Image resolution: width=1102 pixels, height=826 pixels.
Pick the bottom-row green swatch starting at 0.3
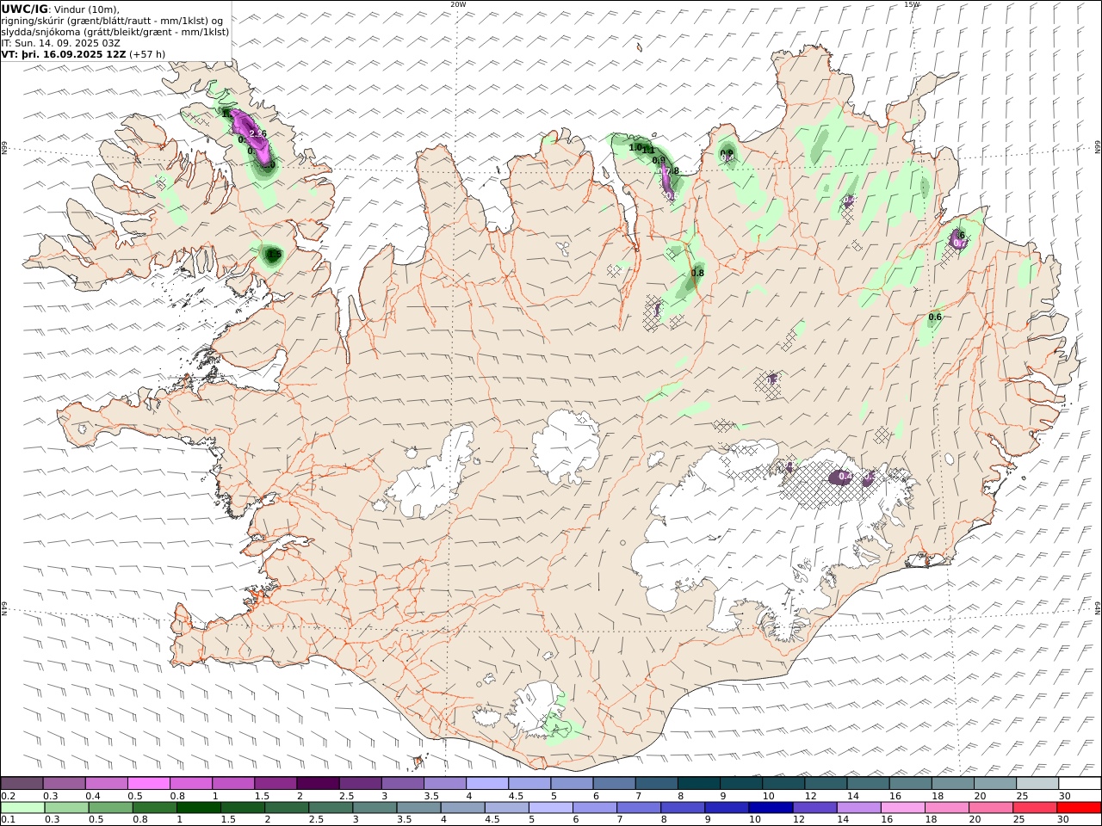point(67,807)
